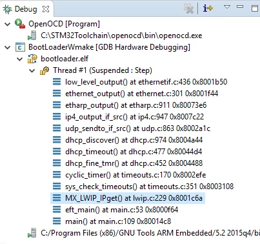The height and width of the screenshot is (244, 260).
Task: Click the OpenOCD launch icon
Action: click(20, 23)
